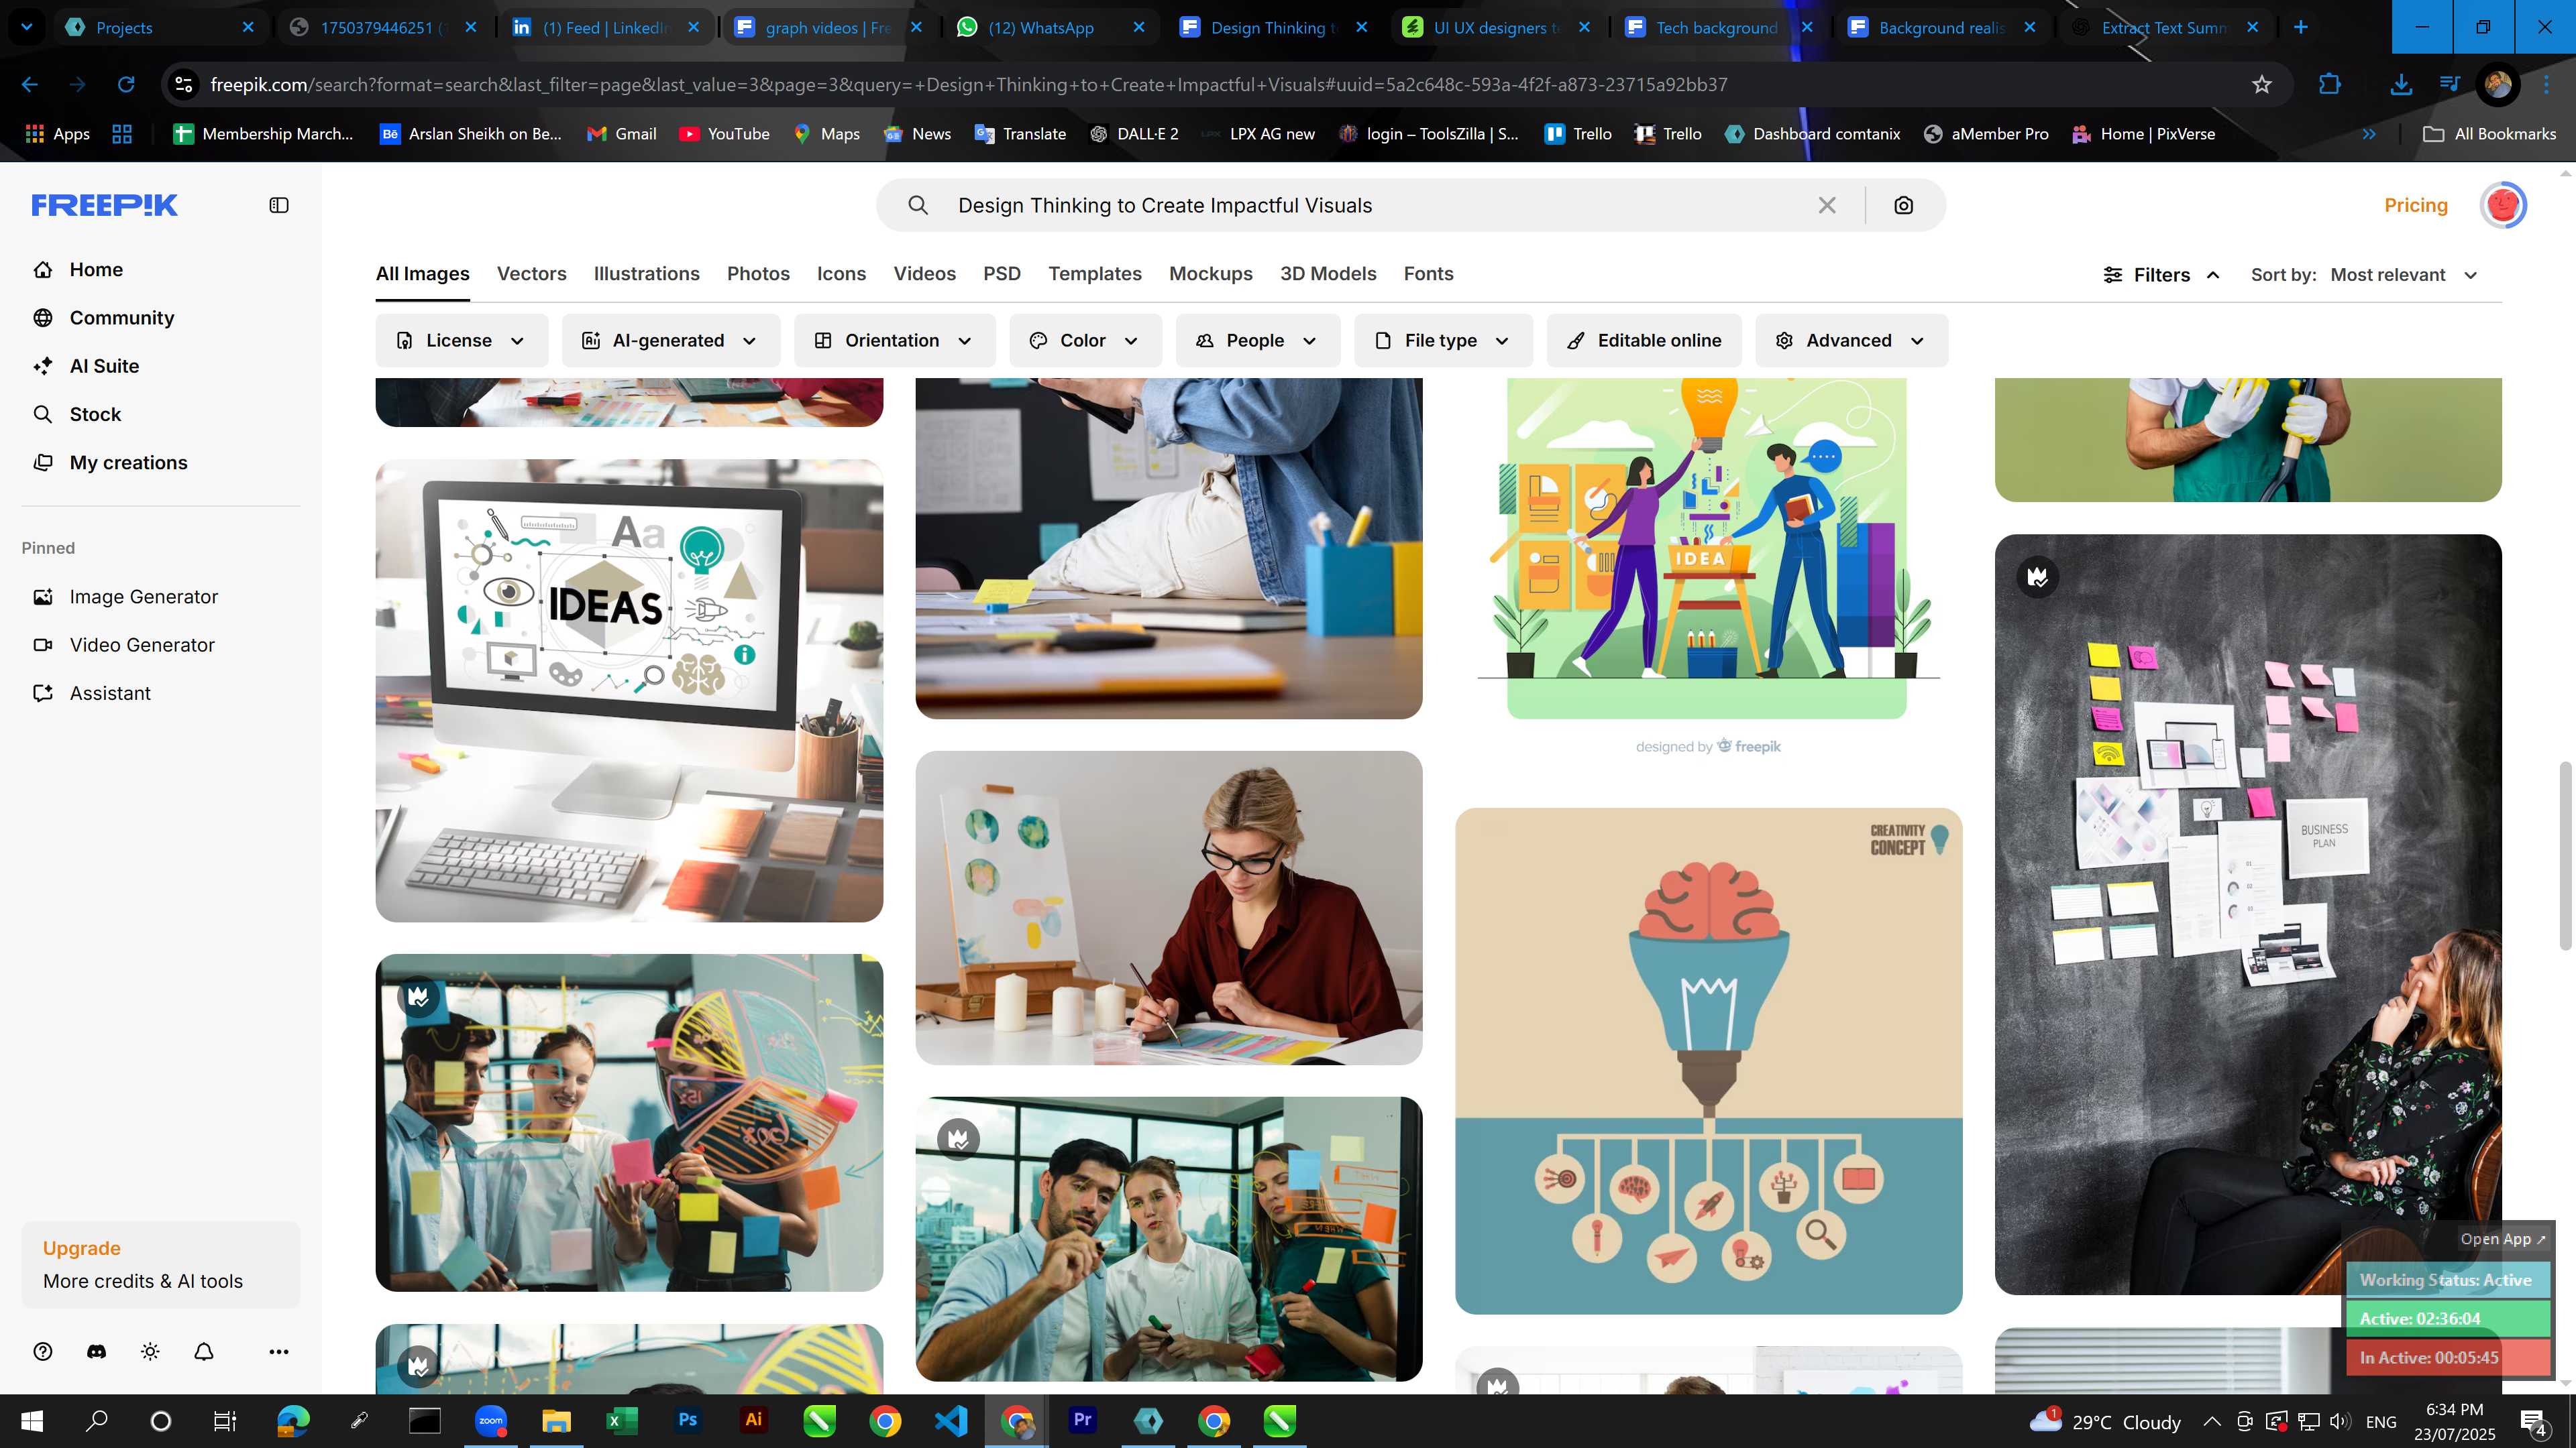Toggle light/dark theme sun icon
The height and width of the screenshot is (1448, 2576).
click(150, 1351)
